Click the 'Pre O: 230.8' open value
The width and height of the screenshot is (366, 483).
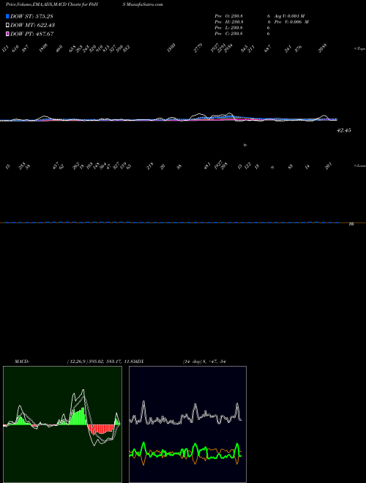pyautogui.click(x=229, y=15)
